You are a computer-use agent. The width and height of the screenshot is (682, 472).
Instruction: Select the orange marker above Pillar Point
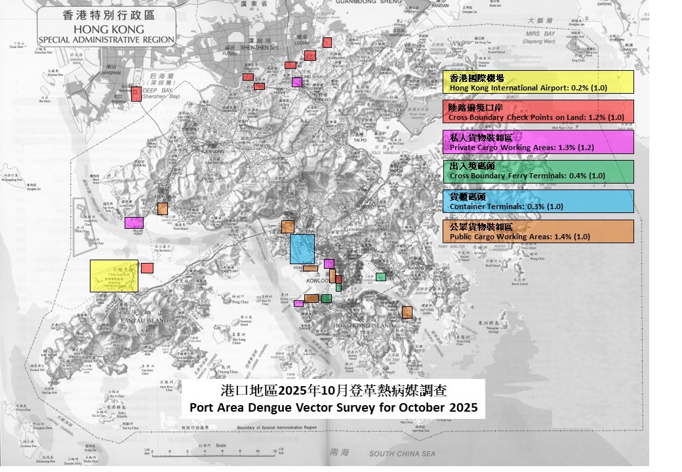click(x=163, y=208)
